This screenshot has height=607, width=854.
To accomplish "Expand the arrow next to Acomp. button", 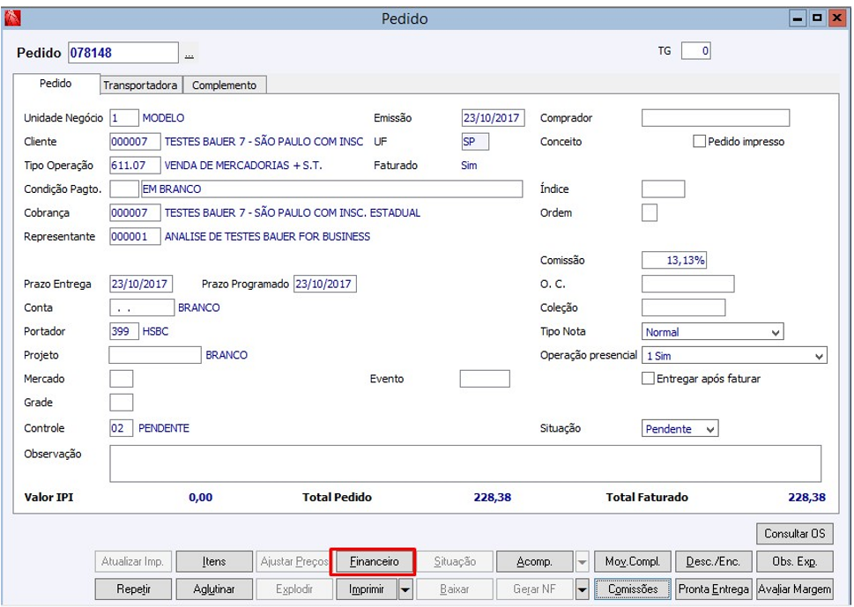I will point(582,561).
